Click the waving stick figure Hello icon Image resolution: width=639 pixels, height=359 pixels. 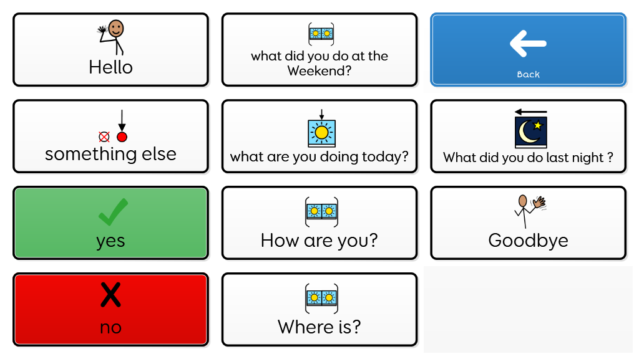click(x=112, y=37)
